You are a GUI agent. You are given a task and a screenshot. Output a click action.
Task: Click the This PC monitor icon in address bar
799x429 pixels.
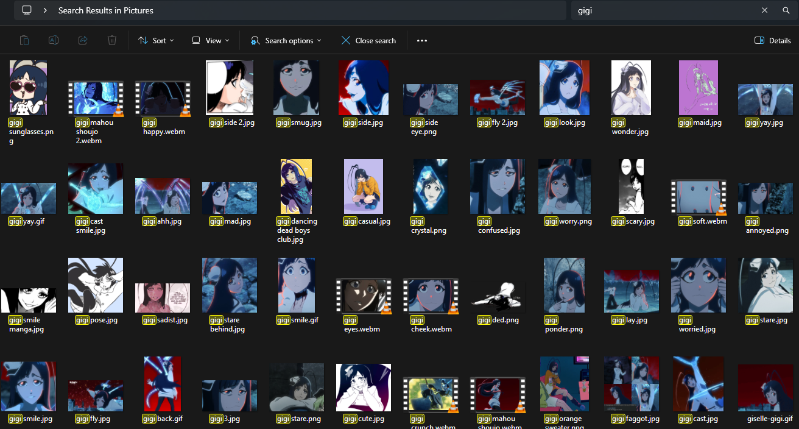click(x=27, y=10)
